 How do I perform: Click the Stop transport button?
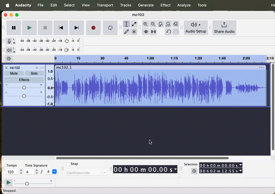[45, 28]
